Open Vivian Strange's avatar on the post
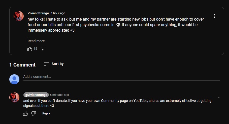The height and width of the screenshot is (124, 229). 18,16
